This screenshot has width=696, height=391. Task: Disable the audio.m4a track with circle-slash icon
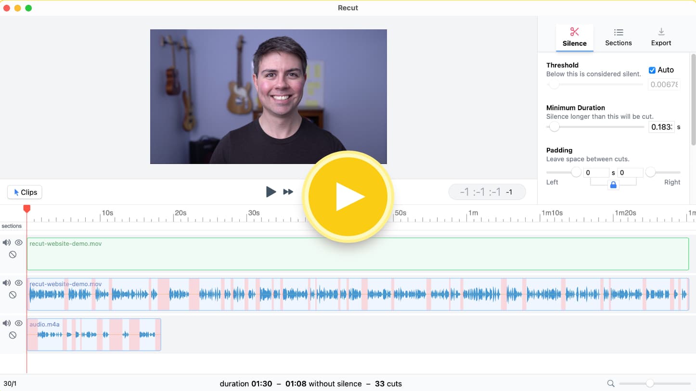pos(13,335)
